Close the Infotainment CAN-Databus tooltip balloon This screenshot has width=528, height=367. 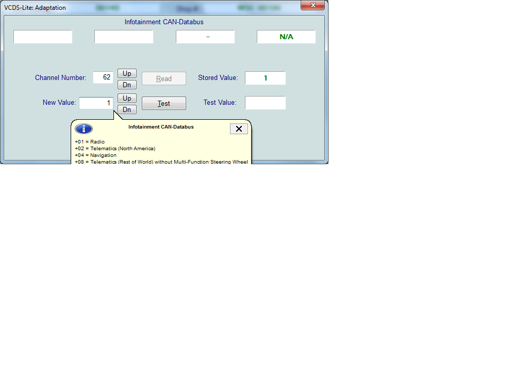(x=239, y=129)
